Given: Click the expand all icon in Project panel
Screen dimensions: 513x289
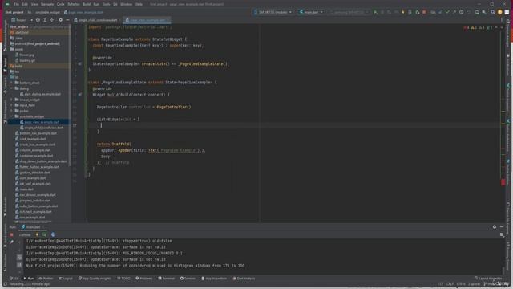Looking at the screenshot, I should (x=45, y=20).
